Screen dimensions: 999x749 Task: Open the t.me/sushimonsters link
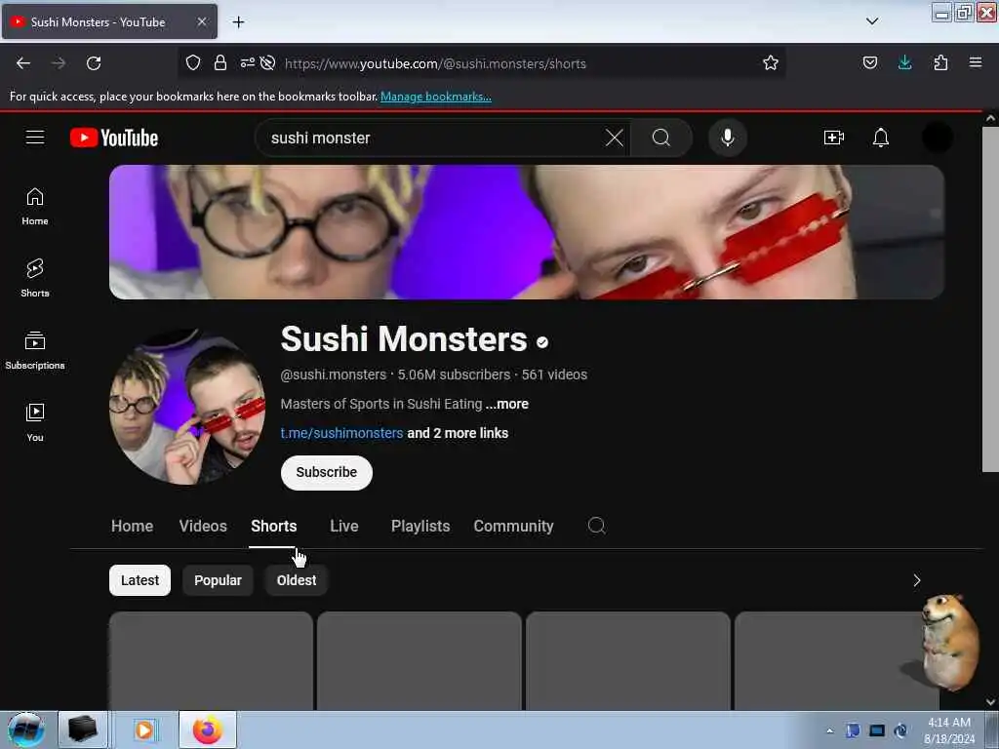point(341,433)
